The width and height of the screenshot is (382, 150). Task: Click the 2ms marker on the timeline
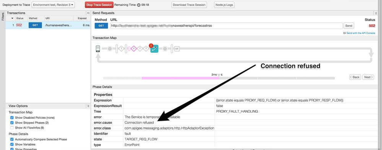click(214, 75)
